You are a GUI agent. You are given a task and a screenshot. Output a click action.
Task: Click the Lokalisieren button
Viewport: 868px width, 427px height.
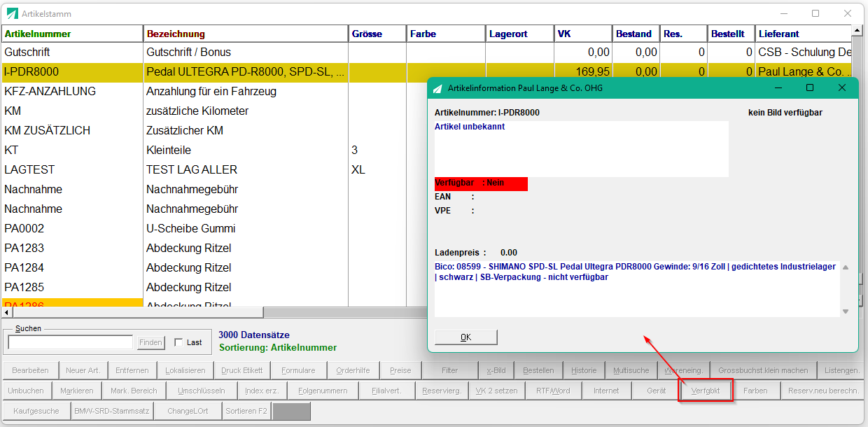tap(185, 370)
